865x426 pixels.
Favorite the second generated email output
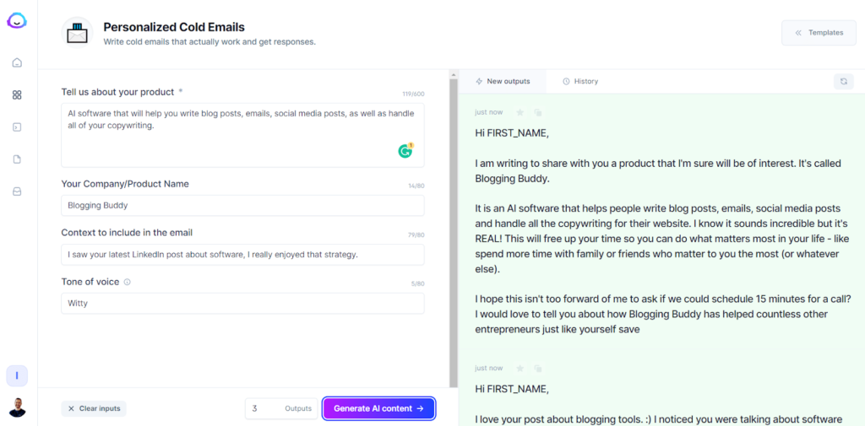click(x=520, y=369)
